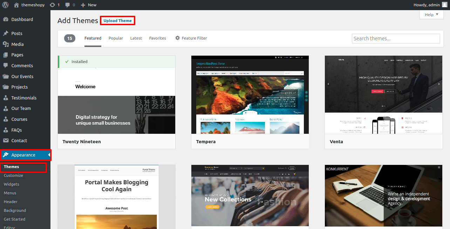Open Testimonials in the sidebar

click(x=23, y=98)
